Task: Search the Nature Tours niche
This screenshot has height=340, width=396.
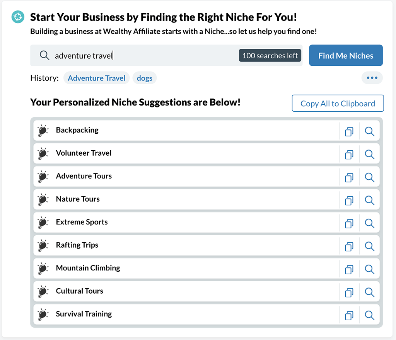Action: coord(369,200)
